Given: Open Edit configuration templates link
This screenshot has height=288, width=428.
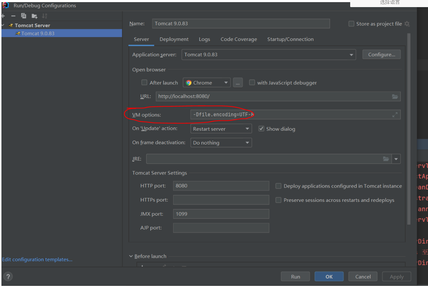Looking at the screenshot, I should [x=37, y=260].
